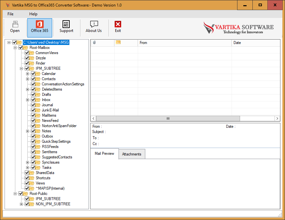The image size is (285, 220).
Task: Switch to the Mail Preview tab
Action: coord(105,154)
